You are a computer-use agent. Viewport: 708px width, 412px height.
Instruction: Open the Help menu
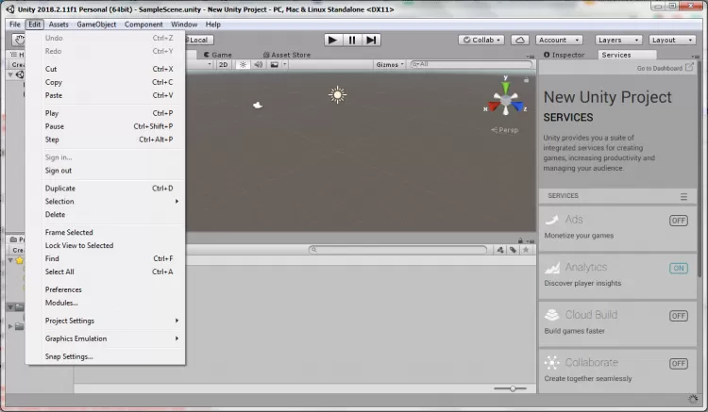click(x=213, y=25)
